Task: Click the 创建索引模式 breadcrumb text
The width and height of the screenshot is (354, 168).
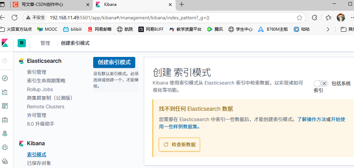Action: (75, 43)
